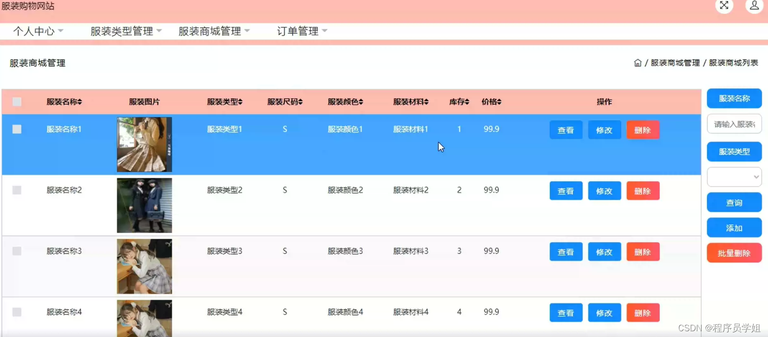This screenshot has height=337, width=768.
Task: Sort by 服装颜色 column arrows
Action: [361, 102]
